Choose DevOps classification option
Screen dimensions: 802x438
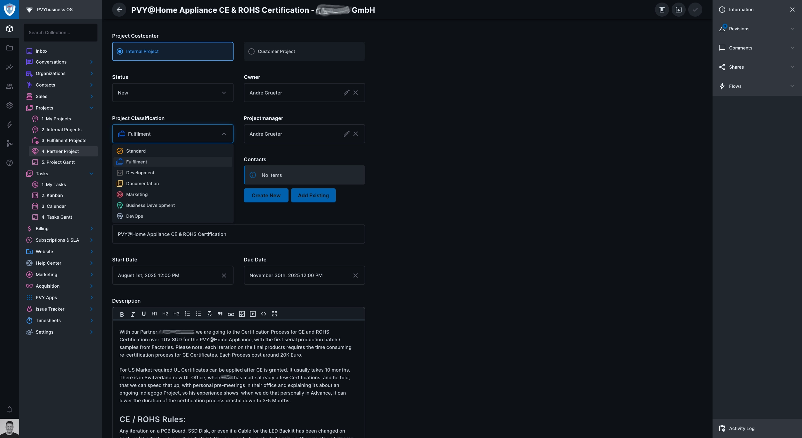pos(173,216)
